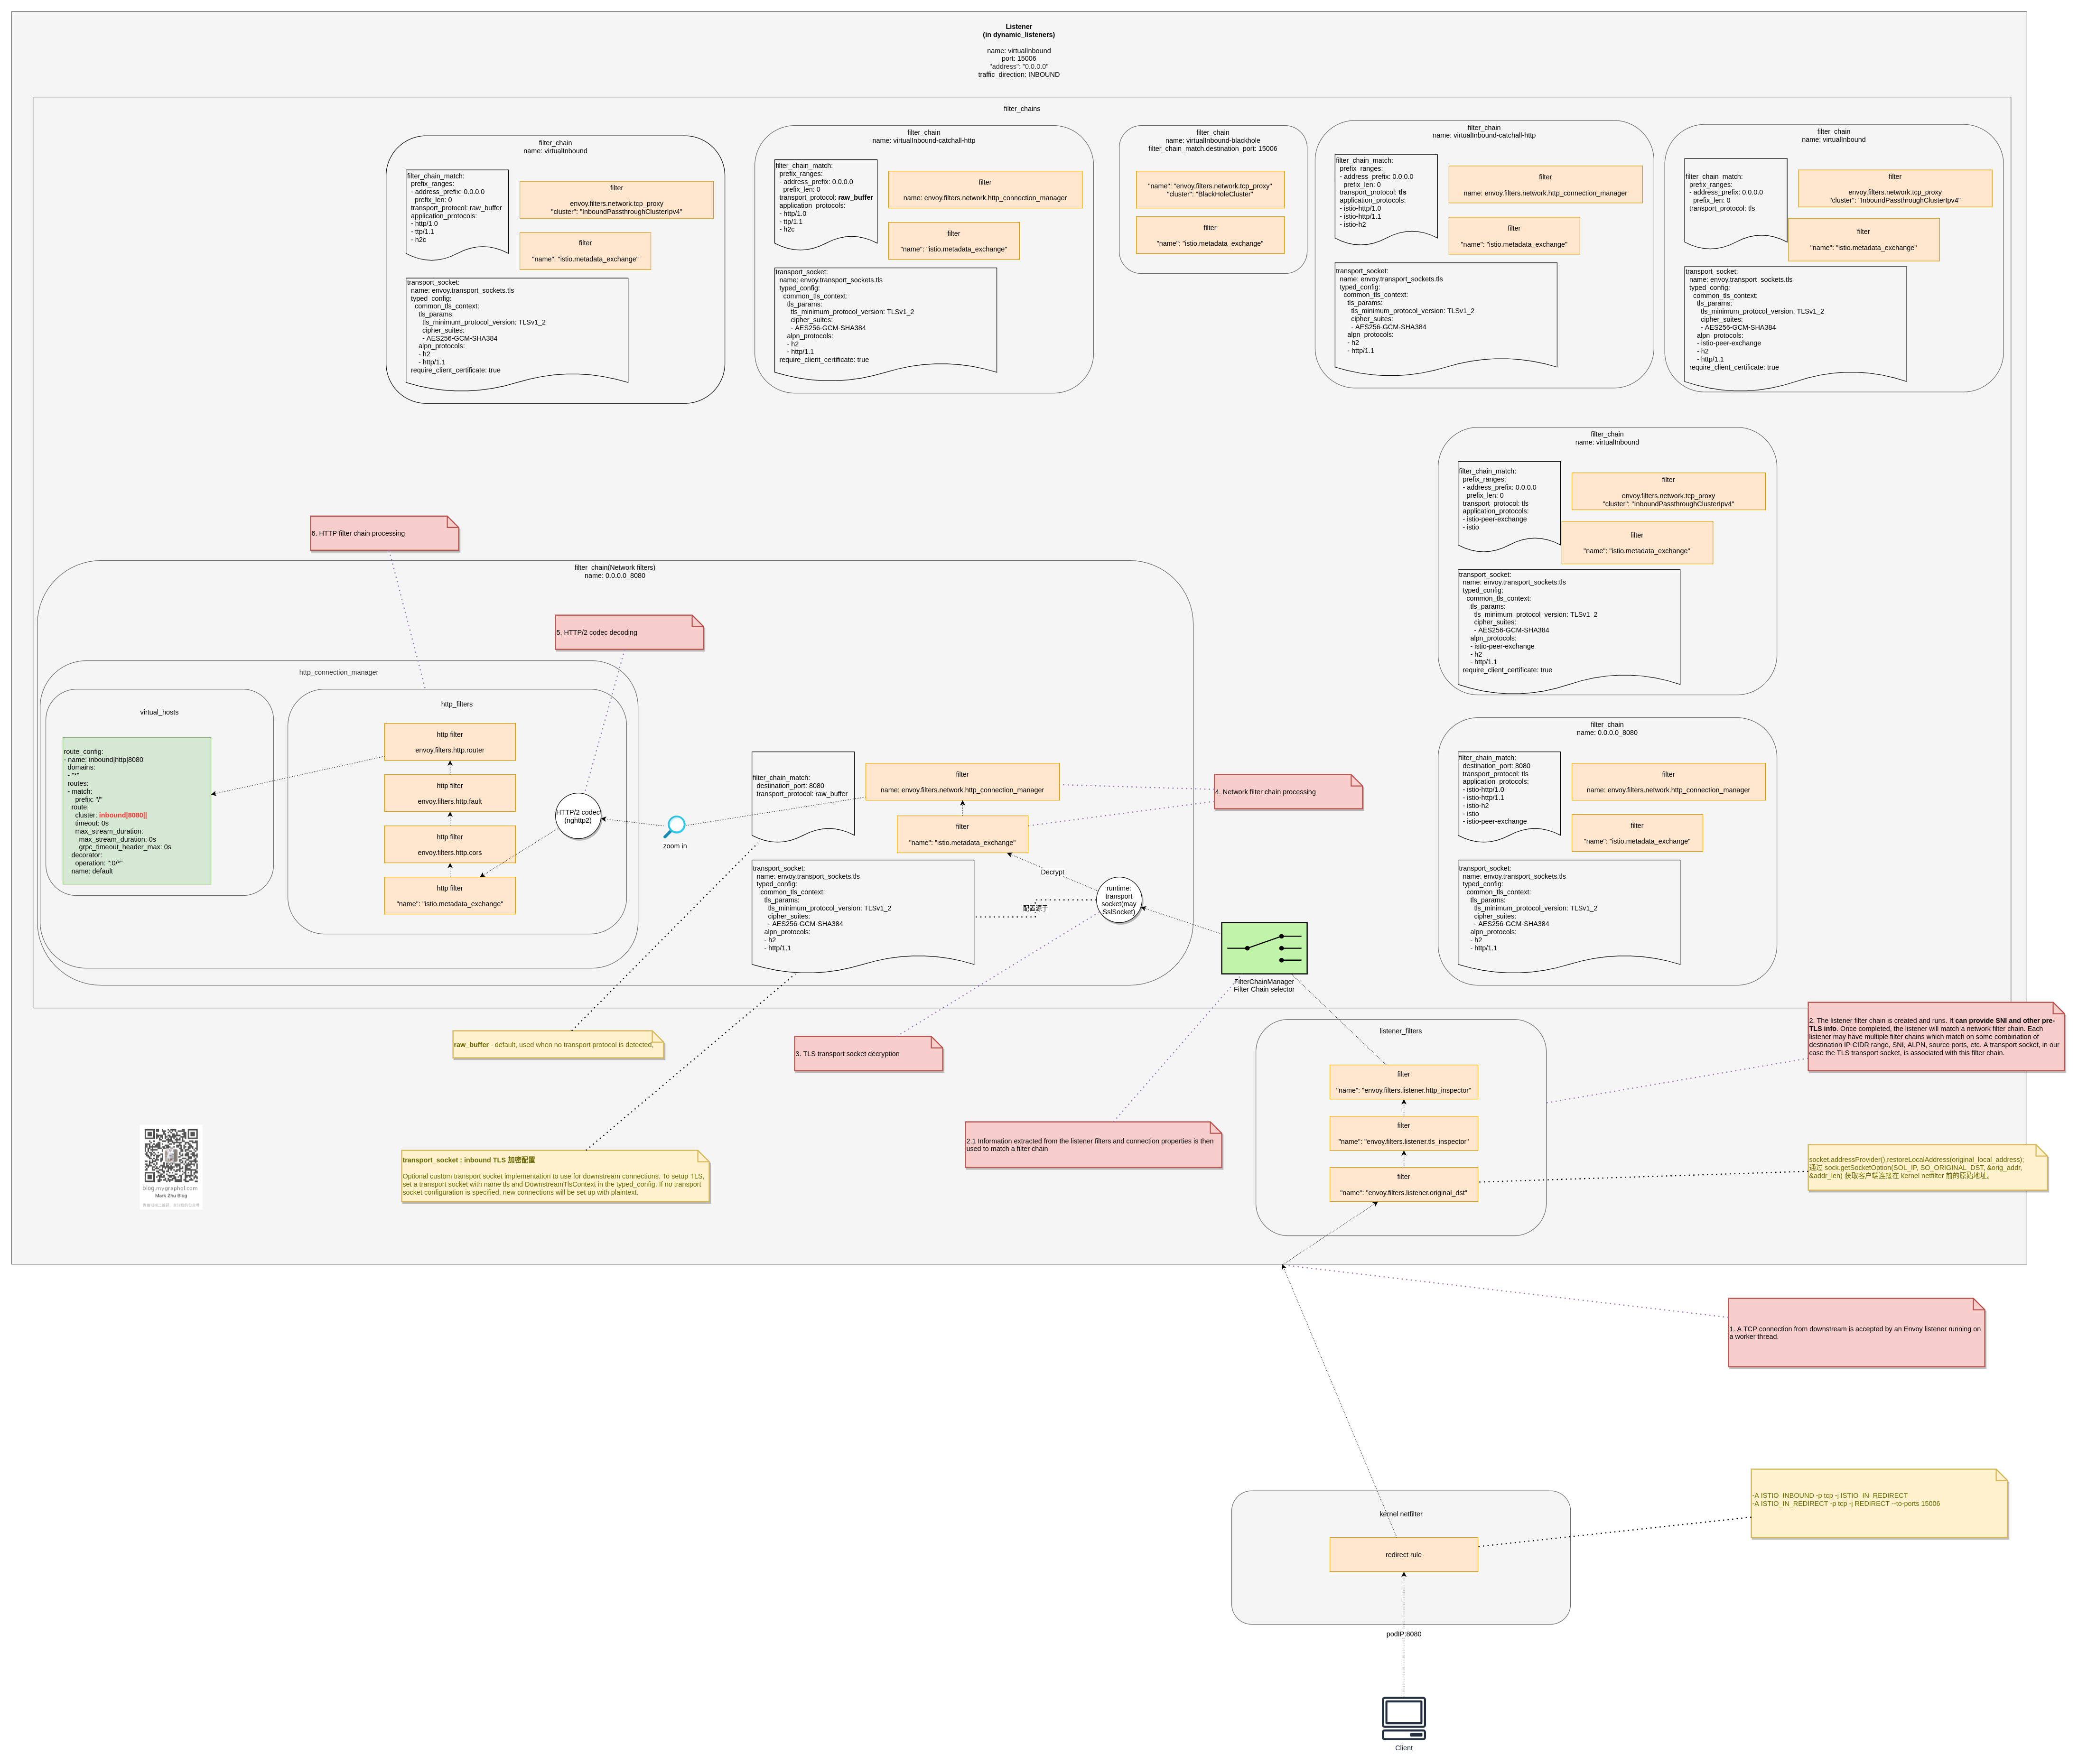
Task: Select the envoy.filters.listener.original_dst filter
Action: tap(1403, 1184)
